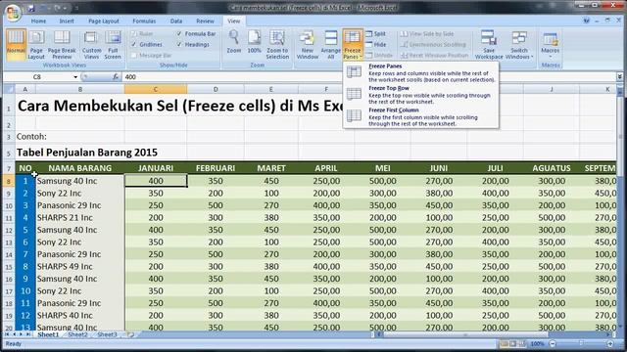Click Reset Window Position

435,56
